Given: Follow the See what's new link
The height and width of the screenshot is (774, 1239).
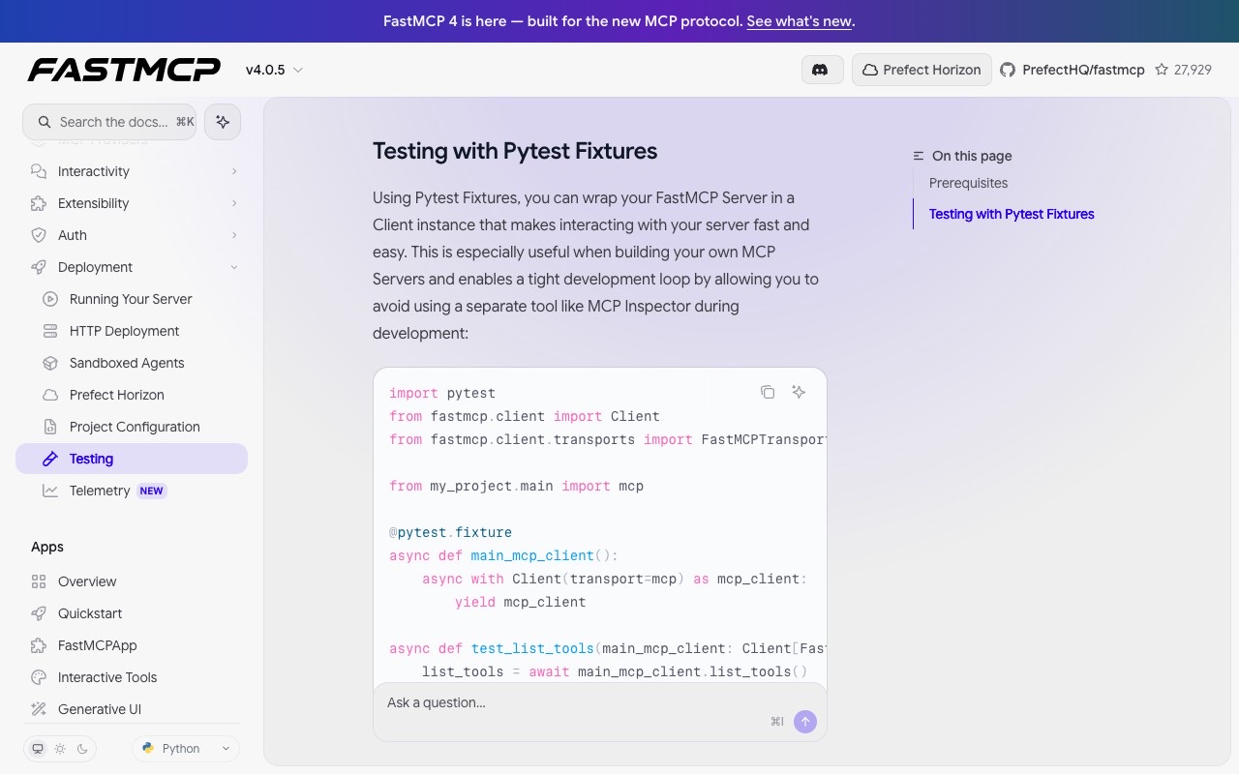Looking at the screenshot, I should tap(799, 21).
